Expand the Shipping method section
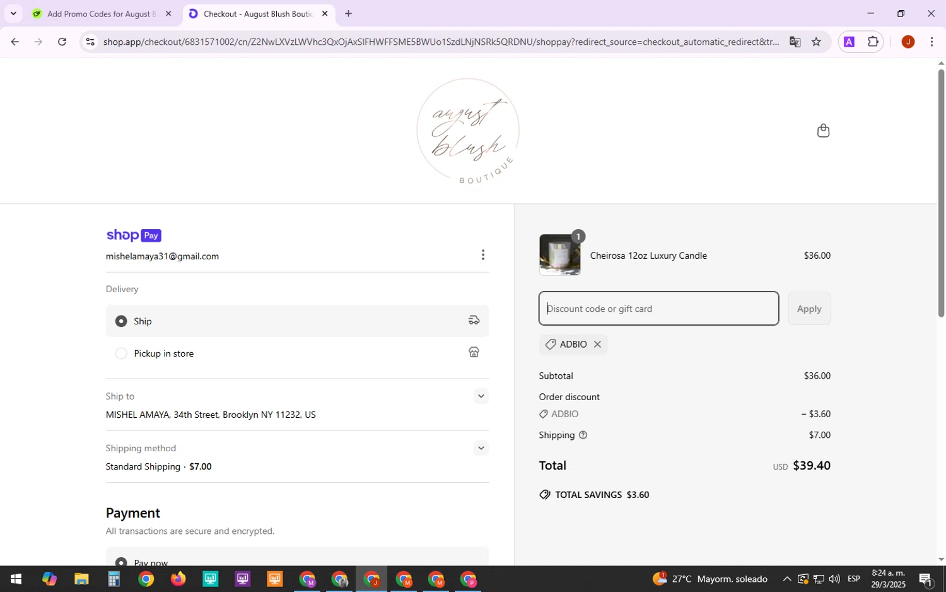The image size is (946, 592). point(481,448)
